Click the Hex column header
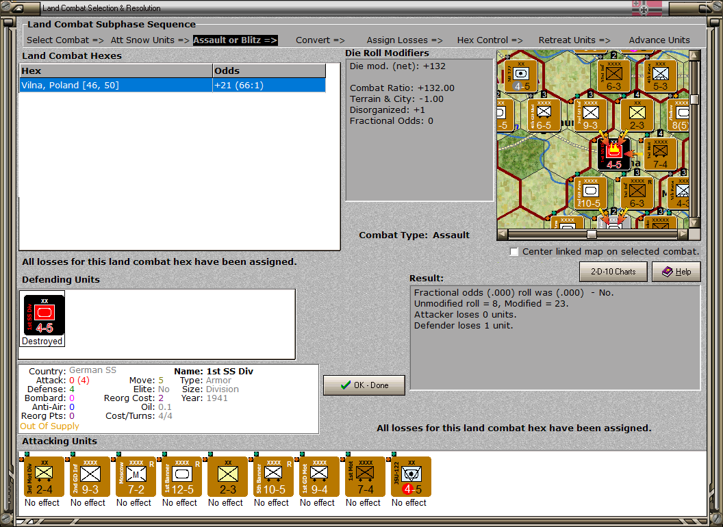Screen dimensions: 723x527 pos(116,71)
